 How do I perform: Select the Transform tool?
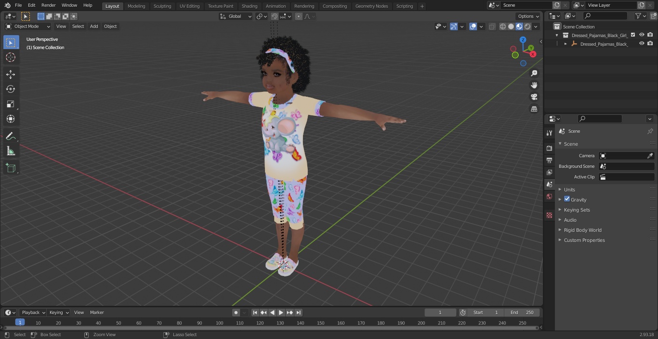click(x=11, y=119)
